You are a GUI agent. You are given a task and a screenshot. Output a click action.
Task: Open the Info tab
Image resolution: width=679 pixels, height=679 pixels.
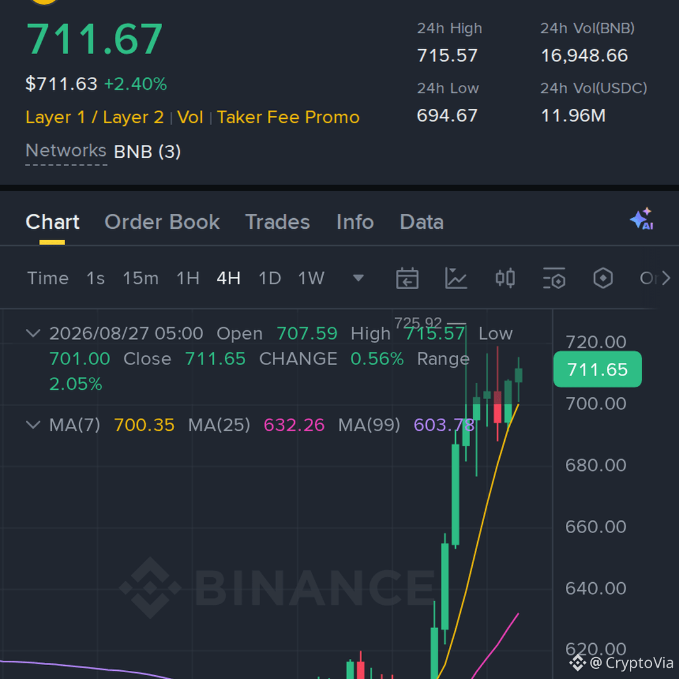[x=355, y=222]
